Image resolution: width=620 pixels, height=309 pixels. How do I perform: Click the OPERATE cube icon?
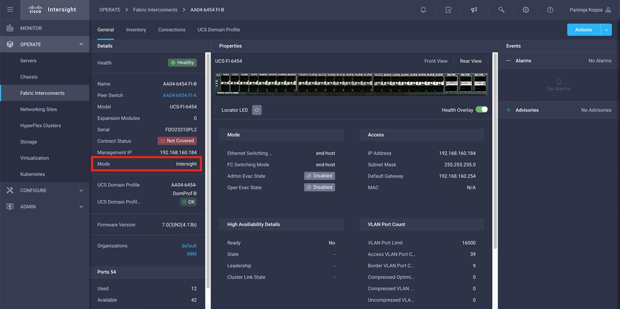tap(10, 44)
